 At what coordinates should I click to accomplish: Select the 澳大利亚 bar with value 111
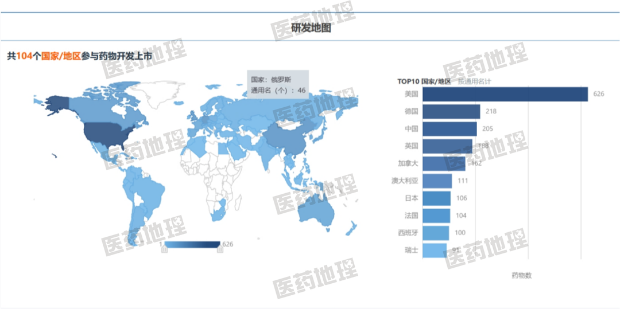click(437, 181)
